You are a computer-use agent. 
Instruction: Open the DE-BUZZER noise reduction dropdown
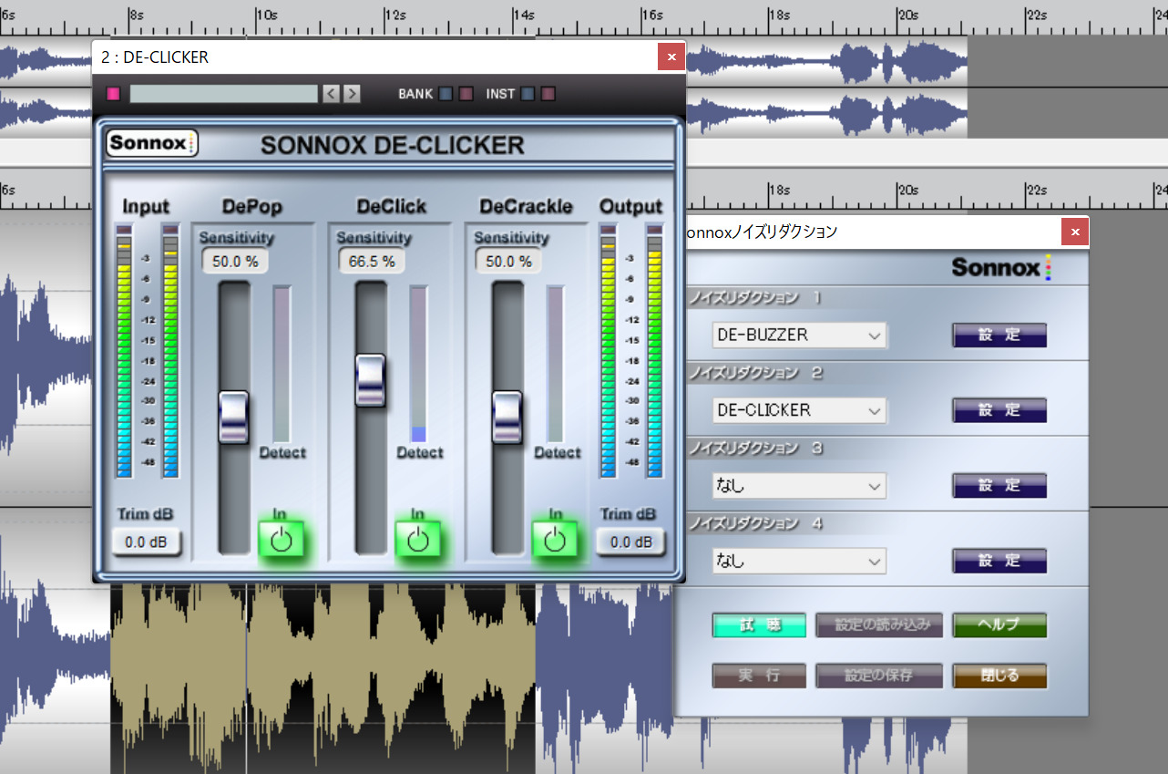[x=798, y=335]
